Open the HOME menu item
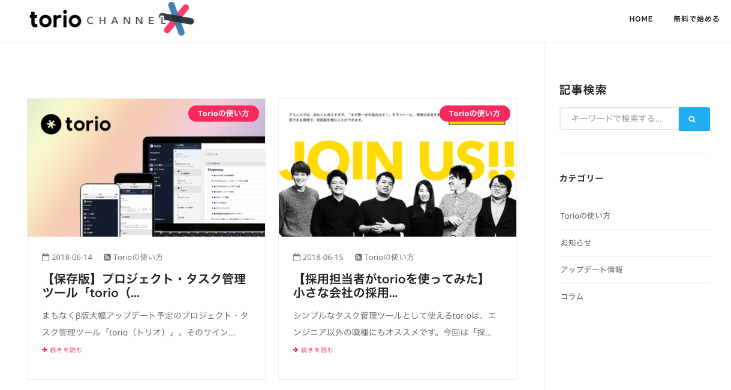731x390 pixels. tap(641, 19)
